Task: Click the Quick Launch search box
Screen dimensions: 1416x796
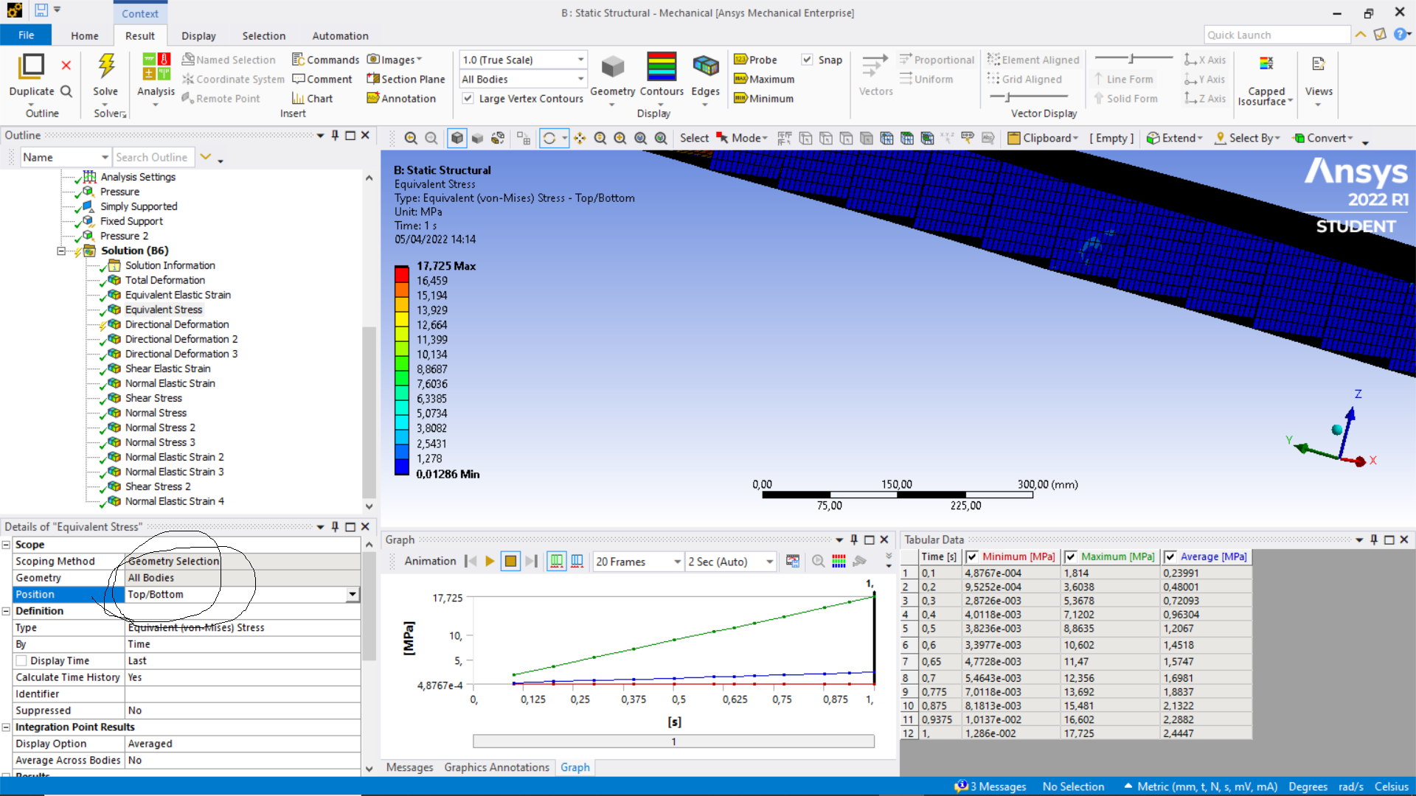Action: click(x=1277, y=35)
